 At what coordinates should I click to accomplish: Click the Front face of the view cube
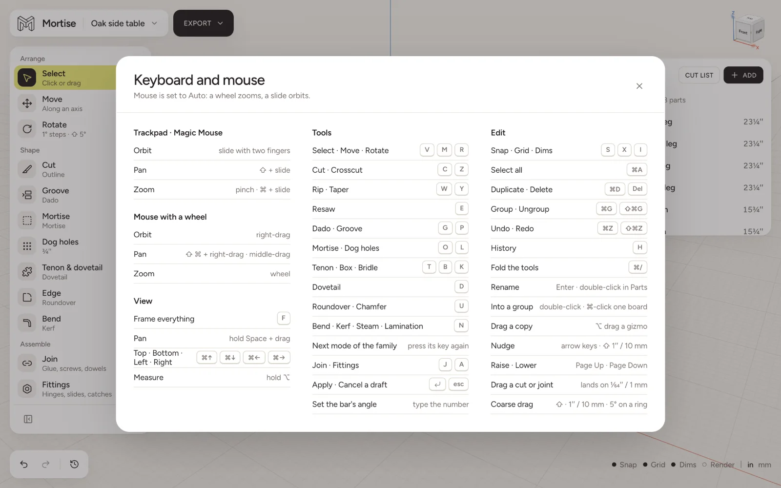pos(743,32)
